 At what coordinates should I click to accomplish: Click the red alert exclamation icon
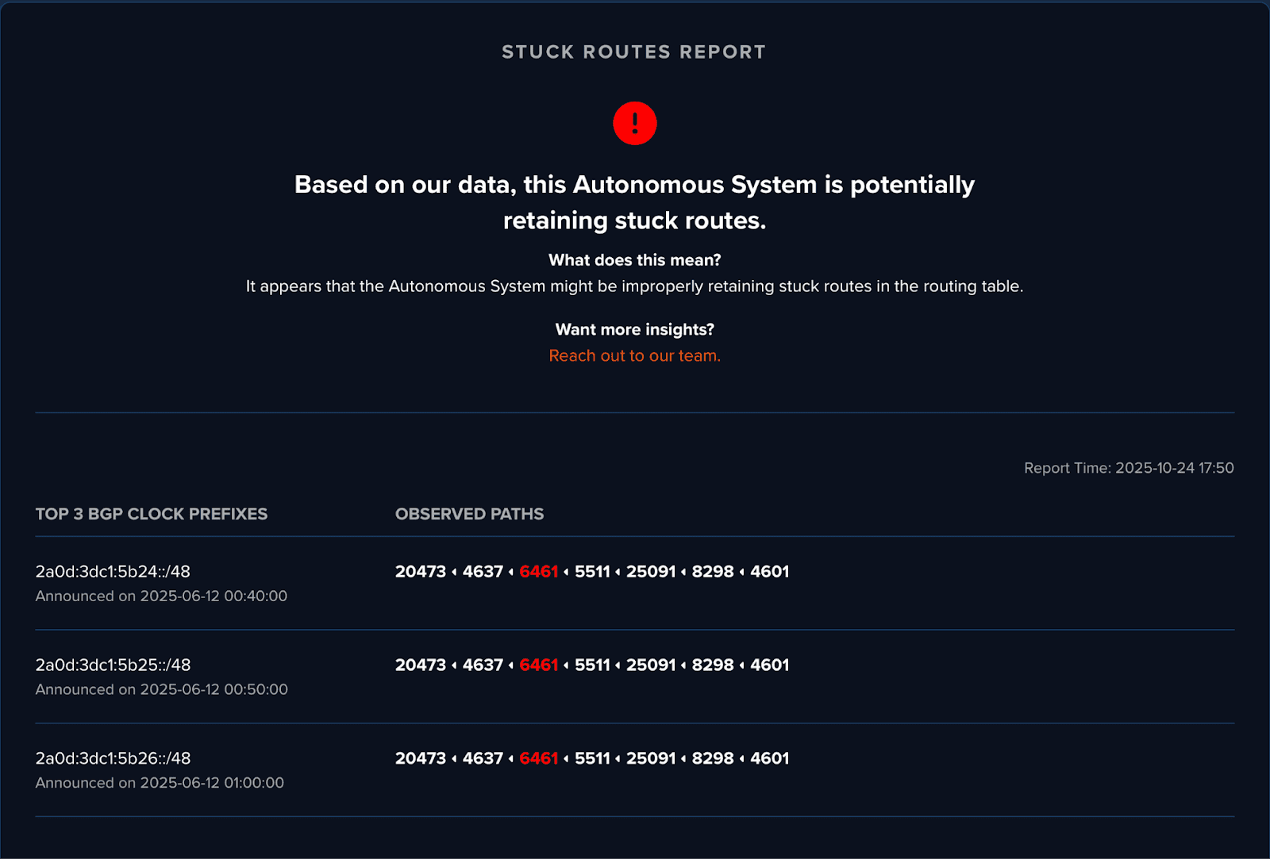pyautogui.click(x=633, y=123)
